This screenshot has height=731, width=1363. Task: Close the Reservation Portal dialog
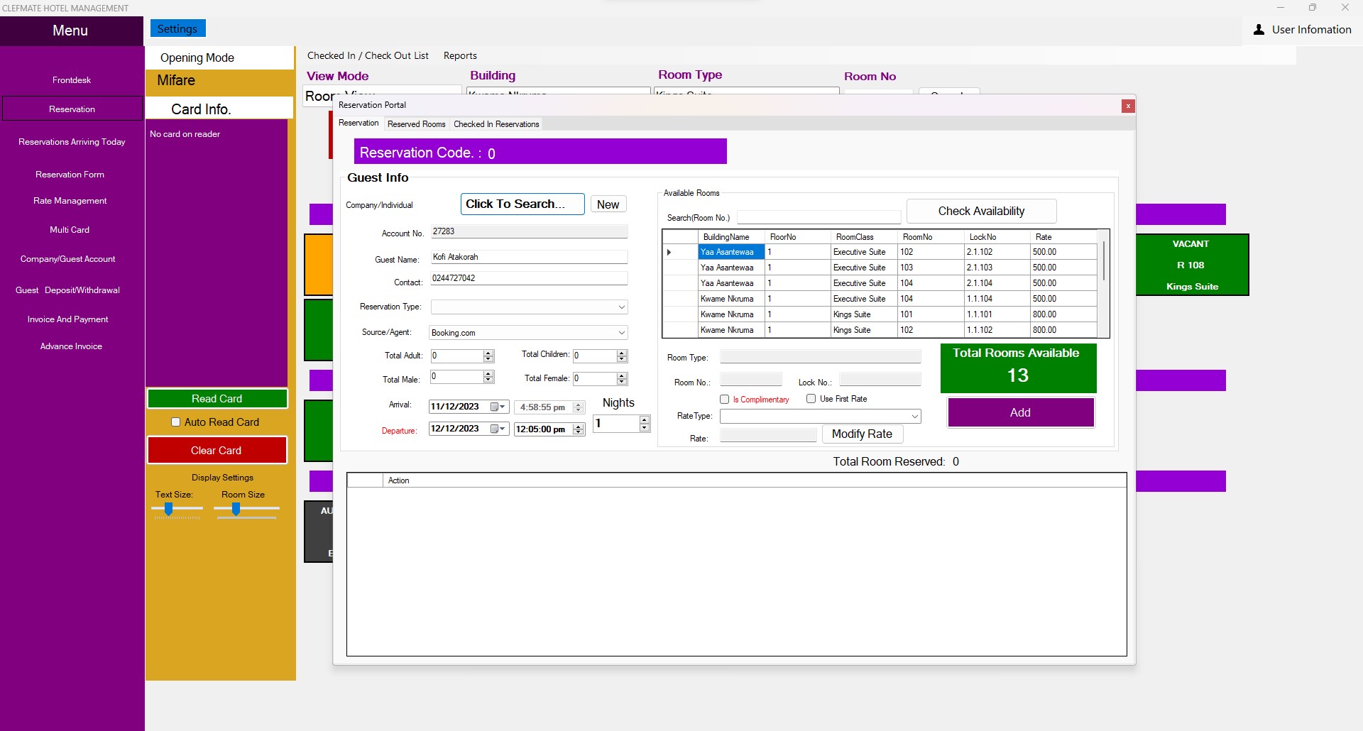tap(1128, 106)
